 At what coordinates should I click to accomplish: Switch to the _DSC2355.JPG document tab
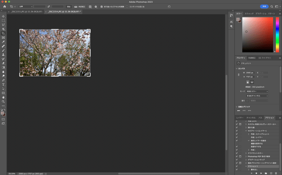click(x=26, y=12)
